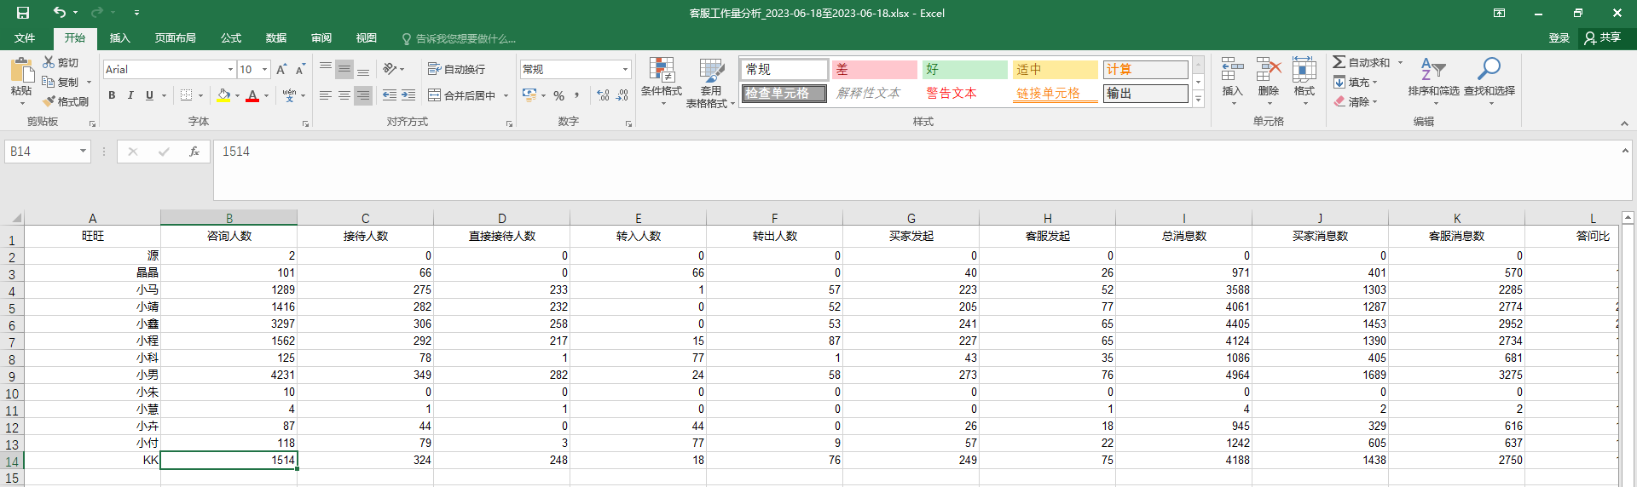The width and height of the screenshot is (1637, 487).
Task: Switch to the Insert (插入) ribbon tab
Action: (119, 38)
